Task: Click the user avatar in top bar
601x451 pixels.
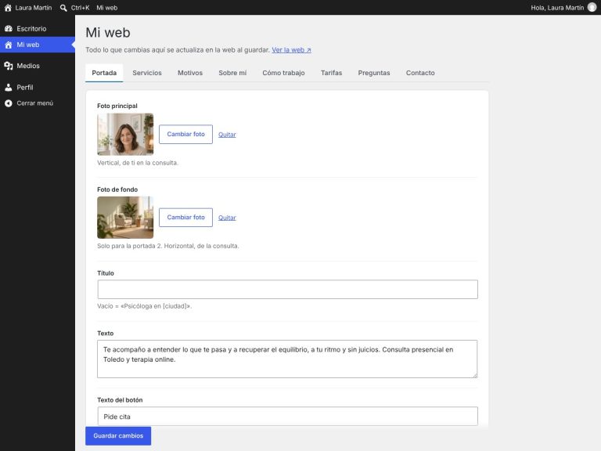Action: pos(592,7)
